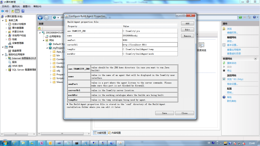Expand the 共享文件夹 tree node
260x146 pixels.
6,32
